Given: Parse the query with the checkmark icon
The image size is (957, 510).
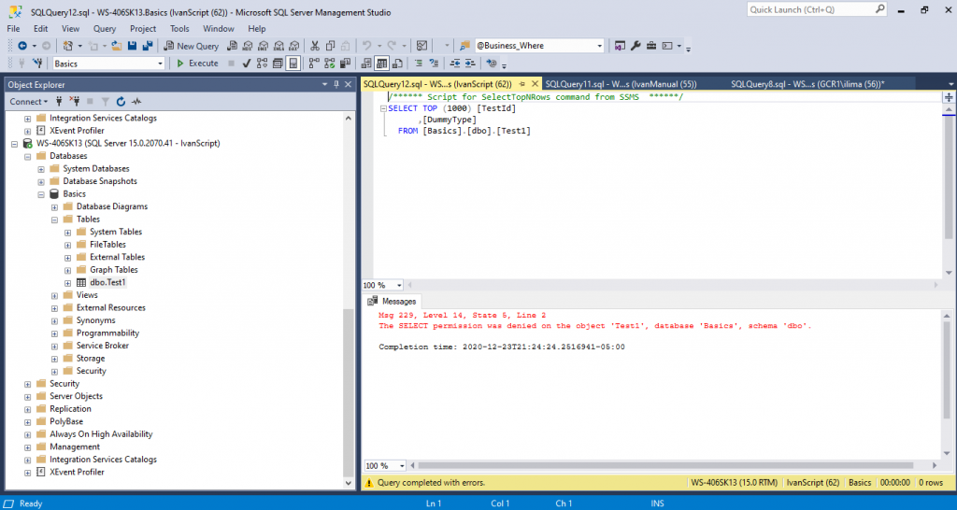Looking at the screenshot, I should (x=247, y=63).
